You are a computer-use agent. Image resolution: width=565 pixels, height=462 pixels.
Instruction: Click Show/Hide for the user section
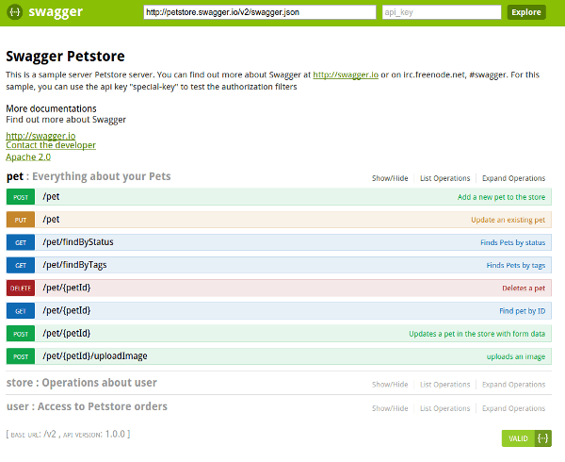(390, 408)
